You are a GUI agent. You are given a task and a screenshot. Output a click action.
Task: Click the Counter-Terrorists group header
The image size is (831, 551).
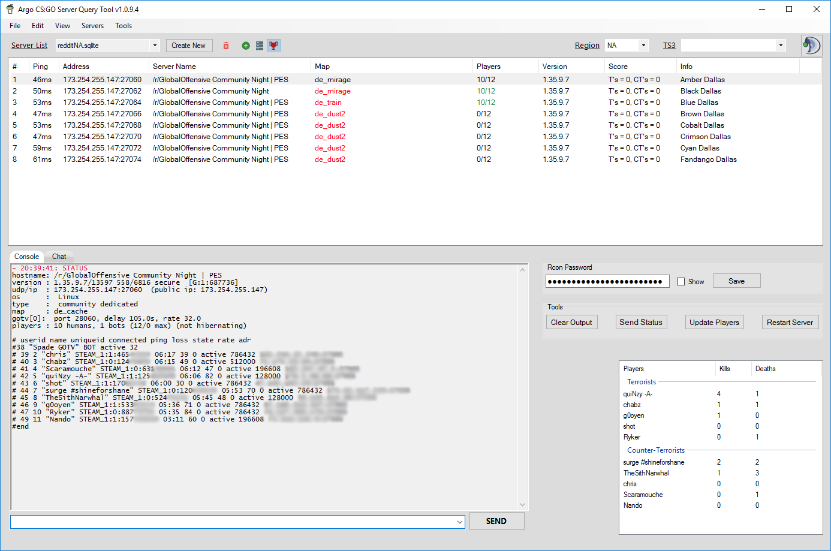tap(655, 450)
